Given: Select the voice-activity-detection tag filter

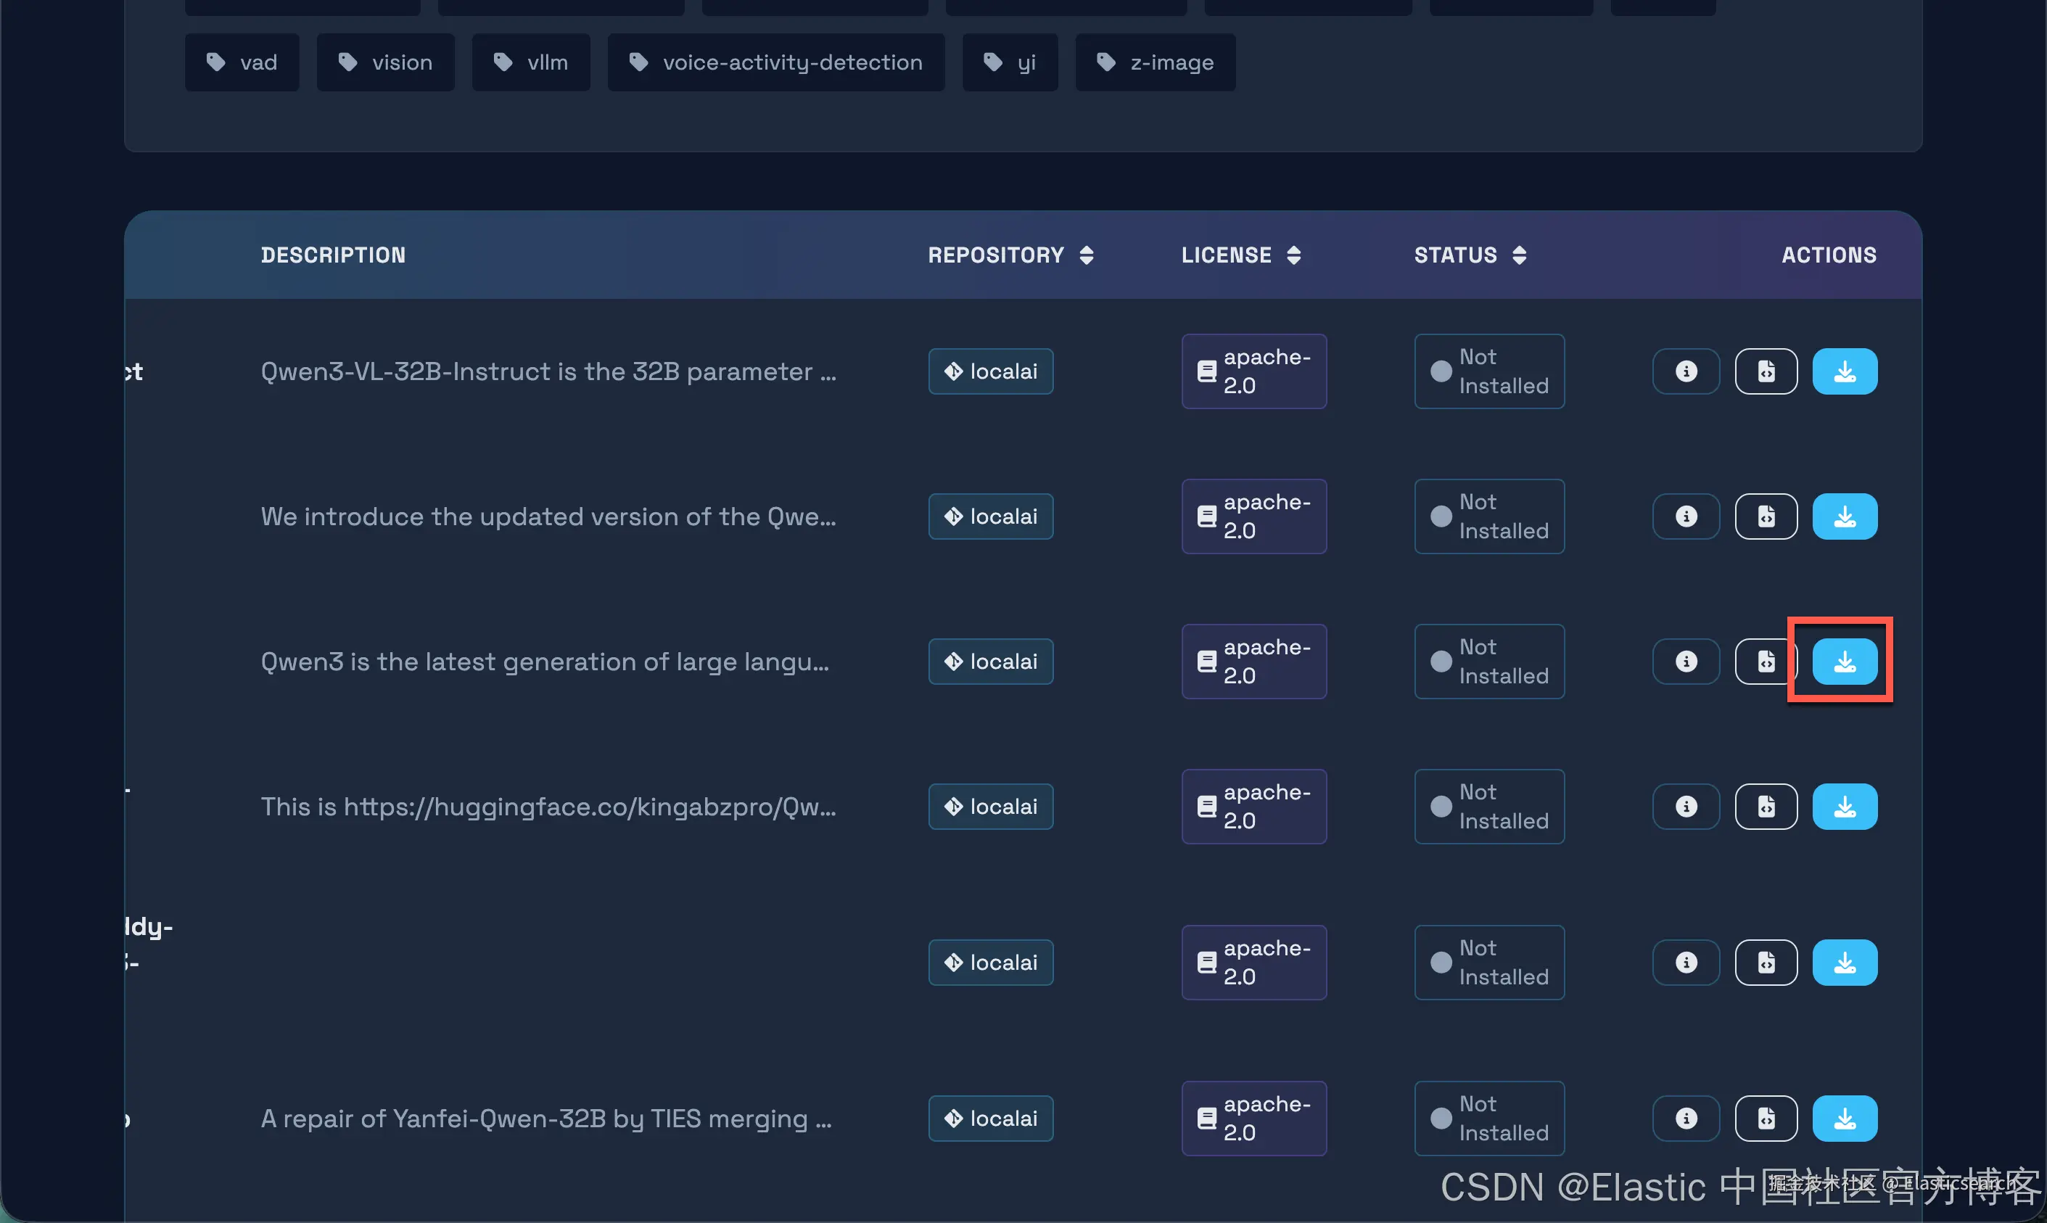Looking at the screenshot, I should tap(775, 62).
